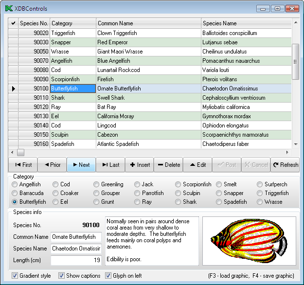Viewport: 304px width, 285px height.
Task: Disable the Glyph on left option
Action: click(108, 276)
